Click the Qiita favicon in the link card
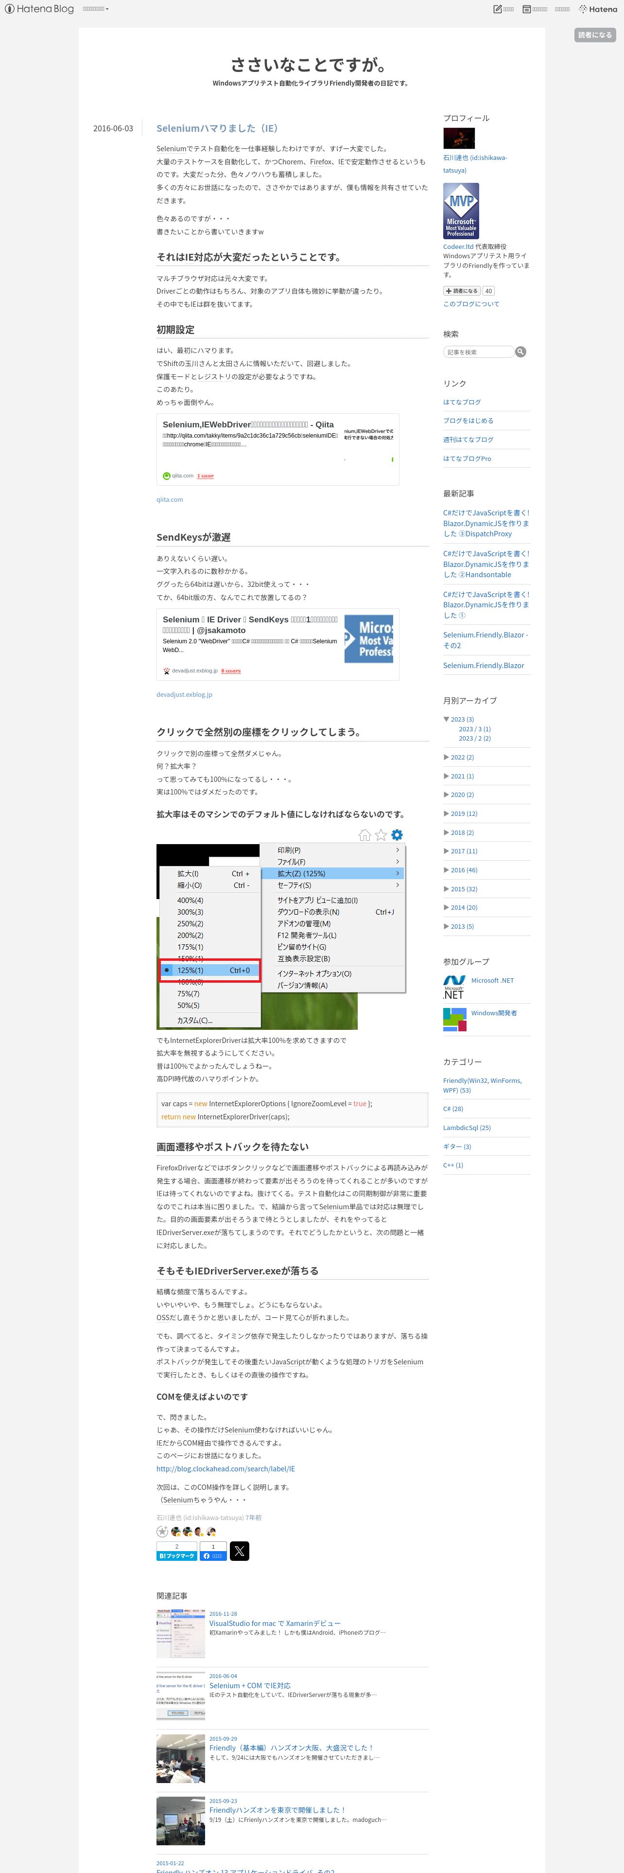 tap(166, 476)
